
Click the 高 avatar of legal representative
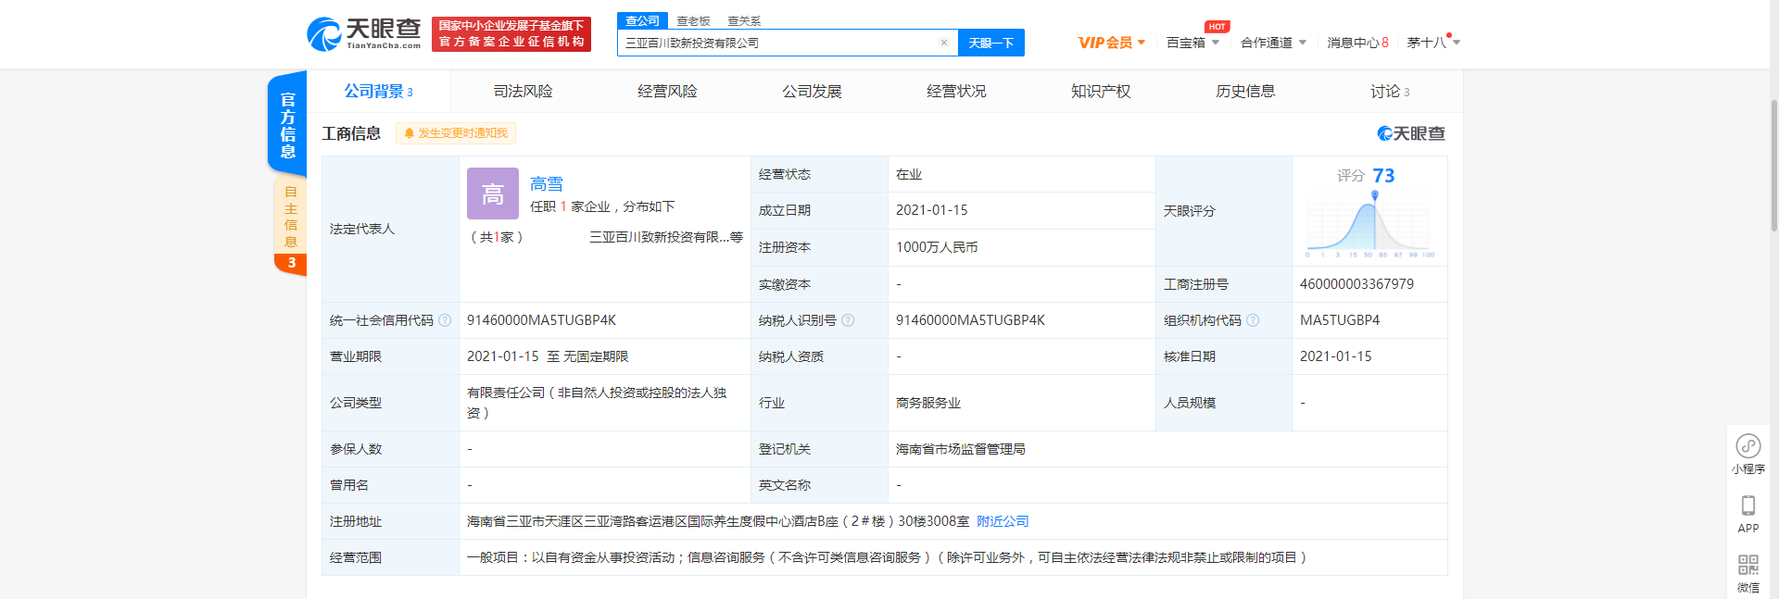tap(492, 193)
